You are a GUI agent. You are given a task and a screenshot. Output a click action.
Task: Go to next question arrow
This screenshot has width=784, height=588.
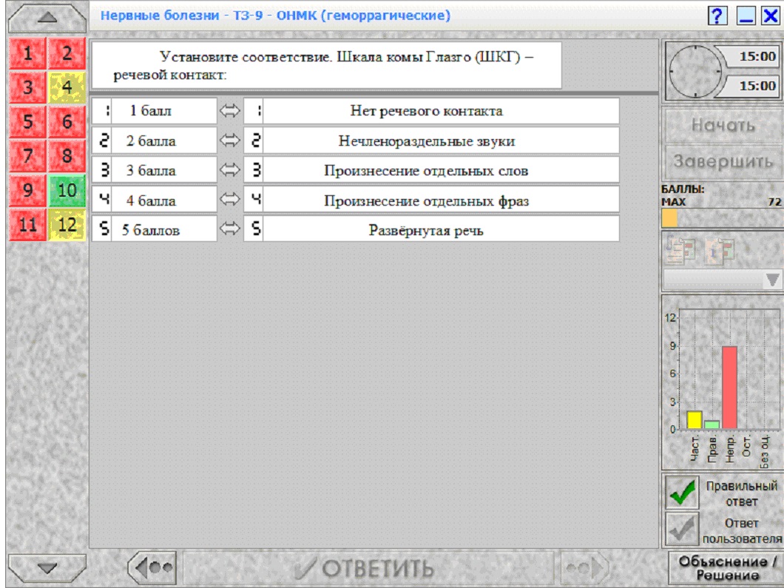click(585, 568)
